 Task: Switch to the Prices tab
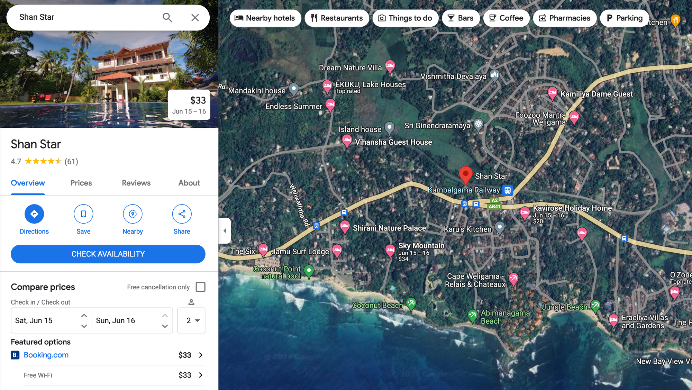[x=81, y=183]
